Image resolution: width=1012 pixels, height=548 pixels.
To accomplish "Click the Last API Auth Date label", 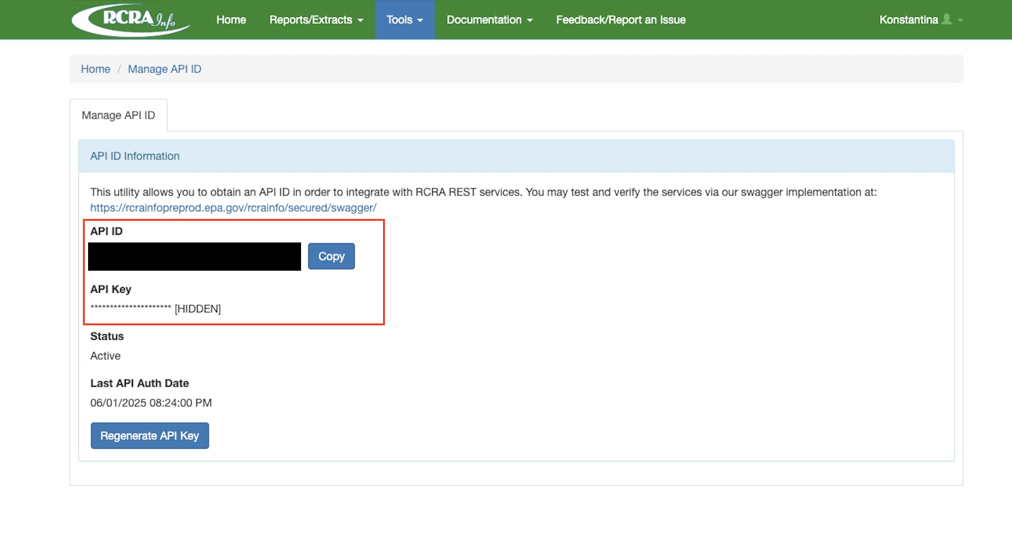I will pos(139,383).
